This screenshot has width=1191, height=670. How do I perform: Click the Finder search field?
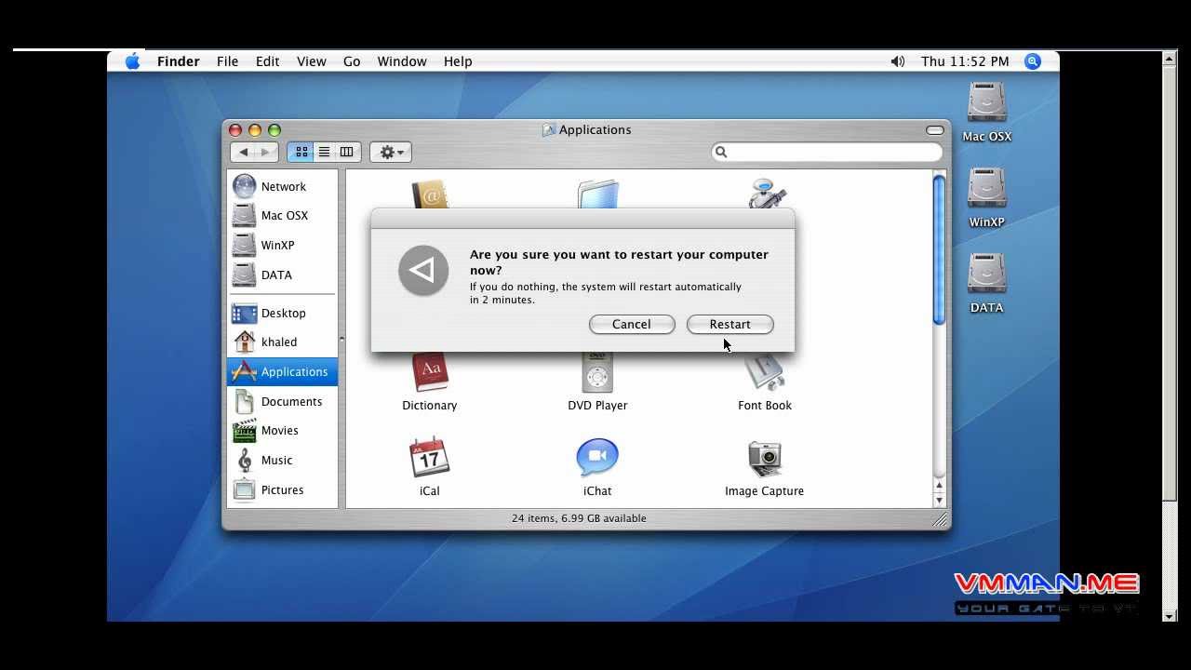[827, 152]
